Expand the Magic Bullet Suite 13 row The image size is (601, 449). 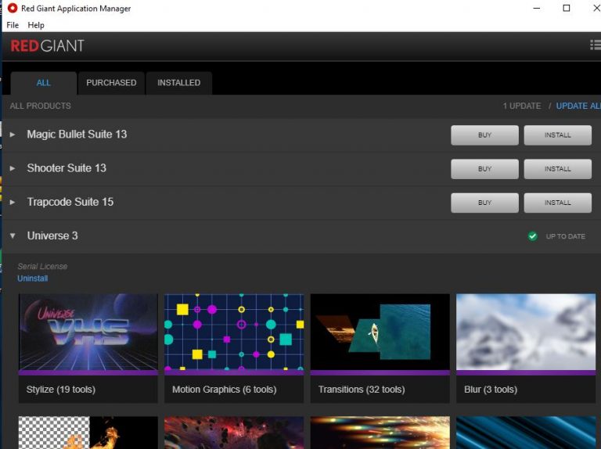click(13, 135)
